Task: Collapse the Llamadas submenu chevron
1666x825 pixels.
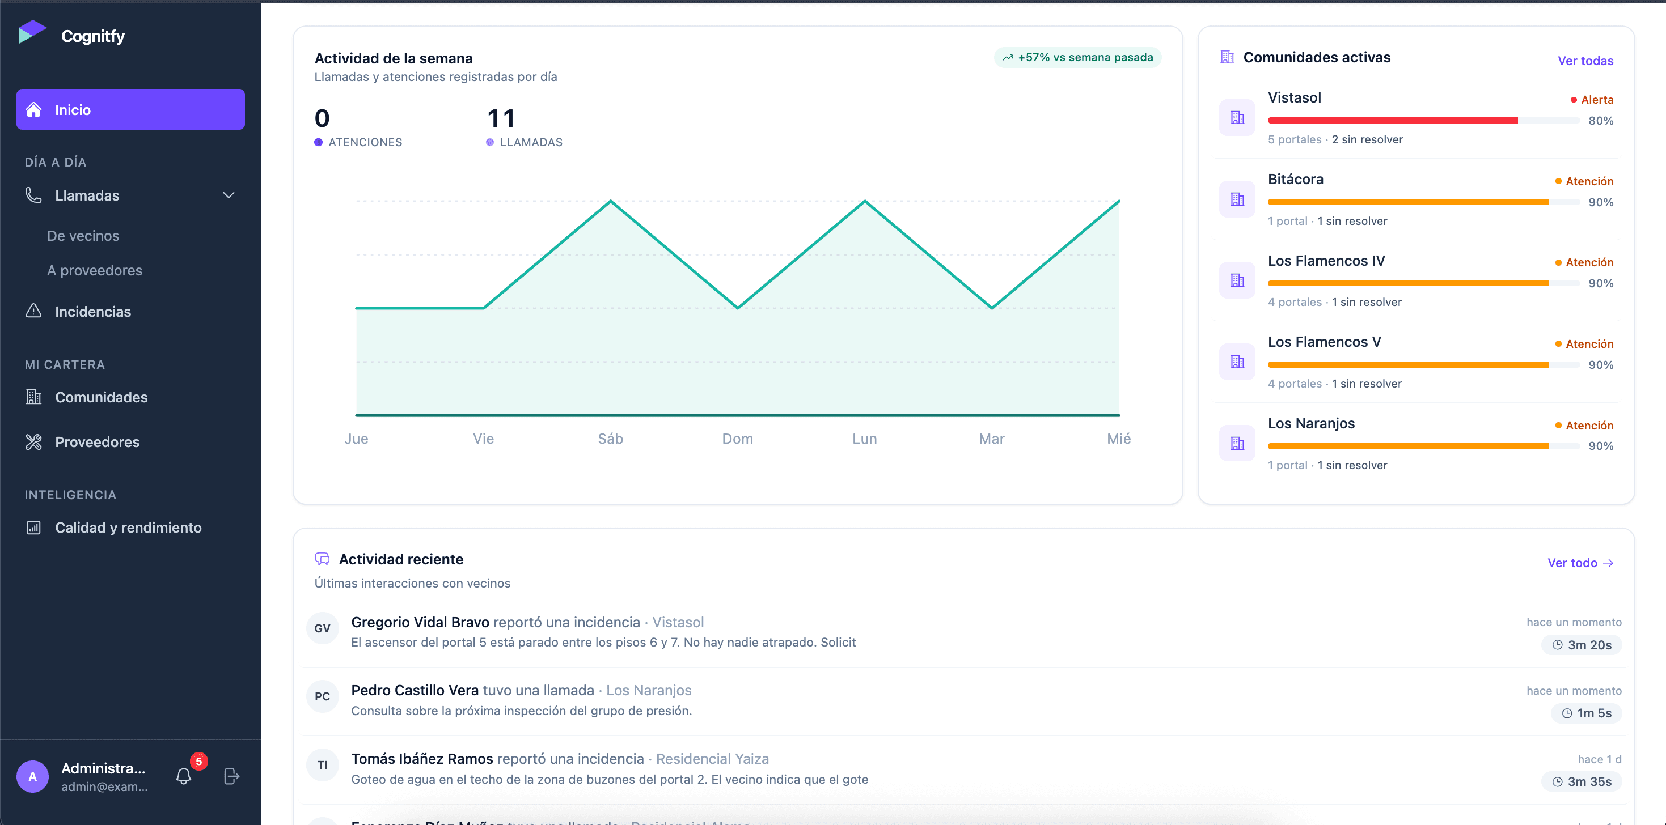Action: pyautogui.click(x=229, y=195)
